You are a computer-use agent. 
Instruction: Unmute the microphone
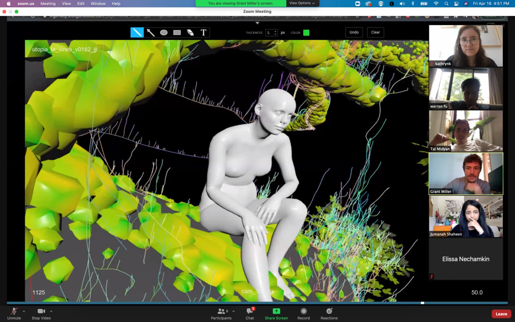click(14, 313)
